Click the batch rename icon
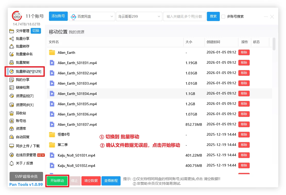This screenshot has width=286, height=195. pyautogui.click(x=11, y=54)
